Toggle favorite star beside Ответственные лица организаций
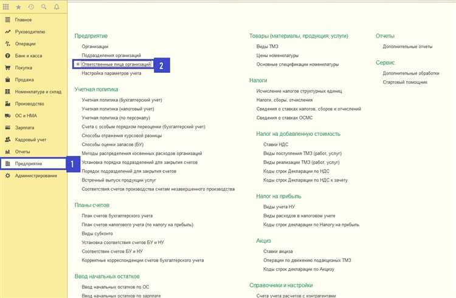The image size is (456, 298). [x=78, y=64]
